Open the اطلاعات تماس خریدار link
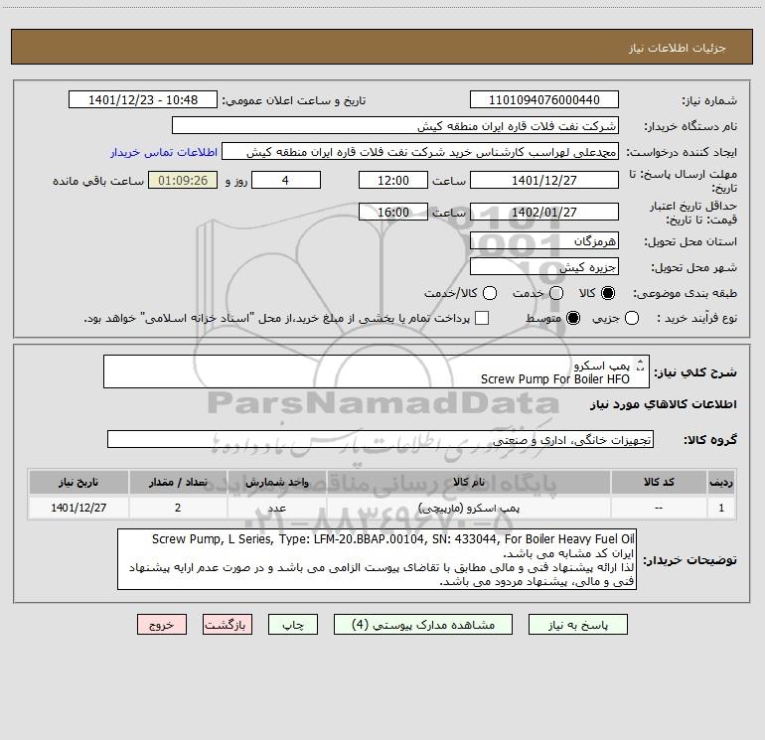The image size is (765, 740). [164, 152]
